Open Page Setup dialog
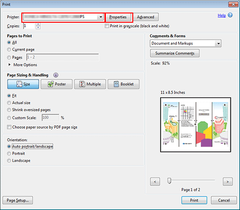This screenshot has width=240, height=210. (18, 200)
